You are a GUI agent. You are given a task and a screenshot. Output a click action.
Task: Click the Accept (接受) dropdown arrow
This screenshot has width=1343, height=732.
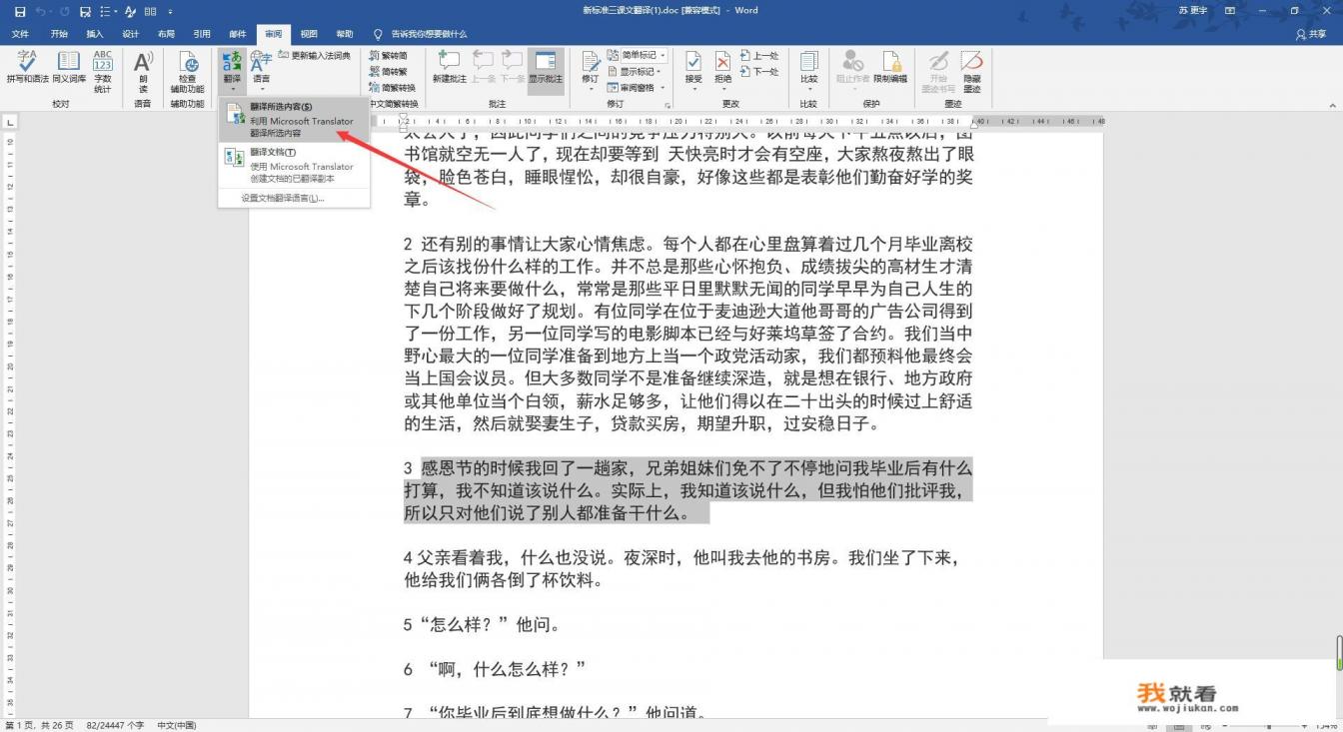[x=693, y=89]
